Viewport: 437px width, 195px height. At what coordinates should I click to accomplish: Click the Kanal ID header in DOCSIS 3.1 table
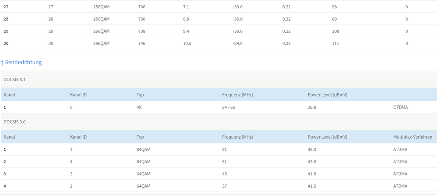(78, 95)
